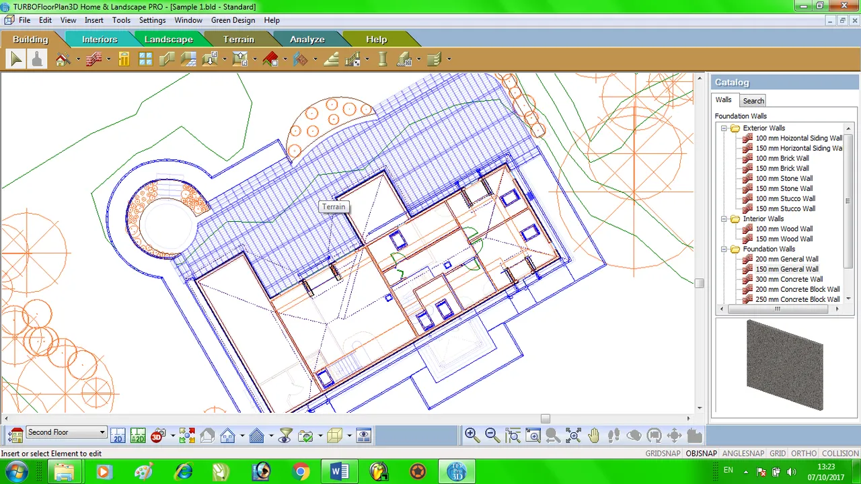Click the Windows Start button
This screenshot has height=484, width=861.
[15, 471]
